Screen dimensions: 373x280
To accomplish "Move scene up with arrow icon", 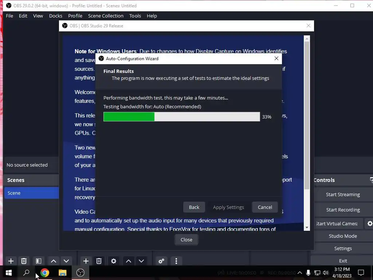I will [x=54, y=261].
